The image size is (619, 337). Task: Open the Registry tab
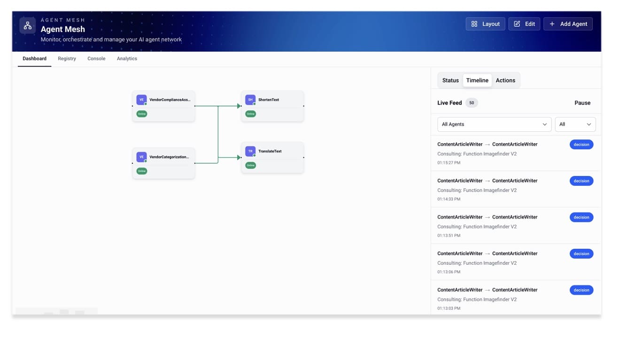[67, 59]
